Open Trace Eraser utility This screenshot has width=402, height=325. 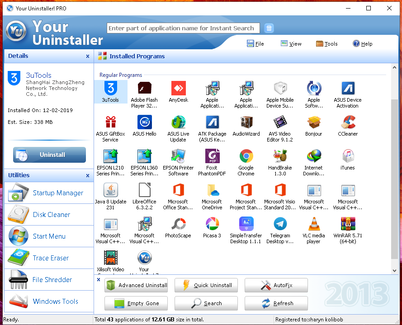(x=49, y=258)
